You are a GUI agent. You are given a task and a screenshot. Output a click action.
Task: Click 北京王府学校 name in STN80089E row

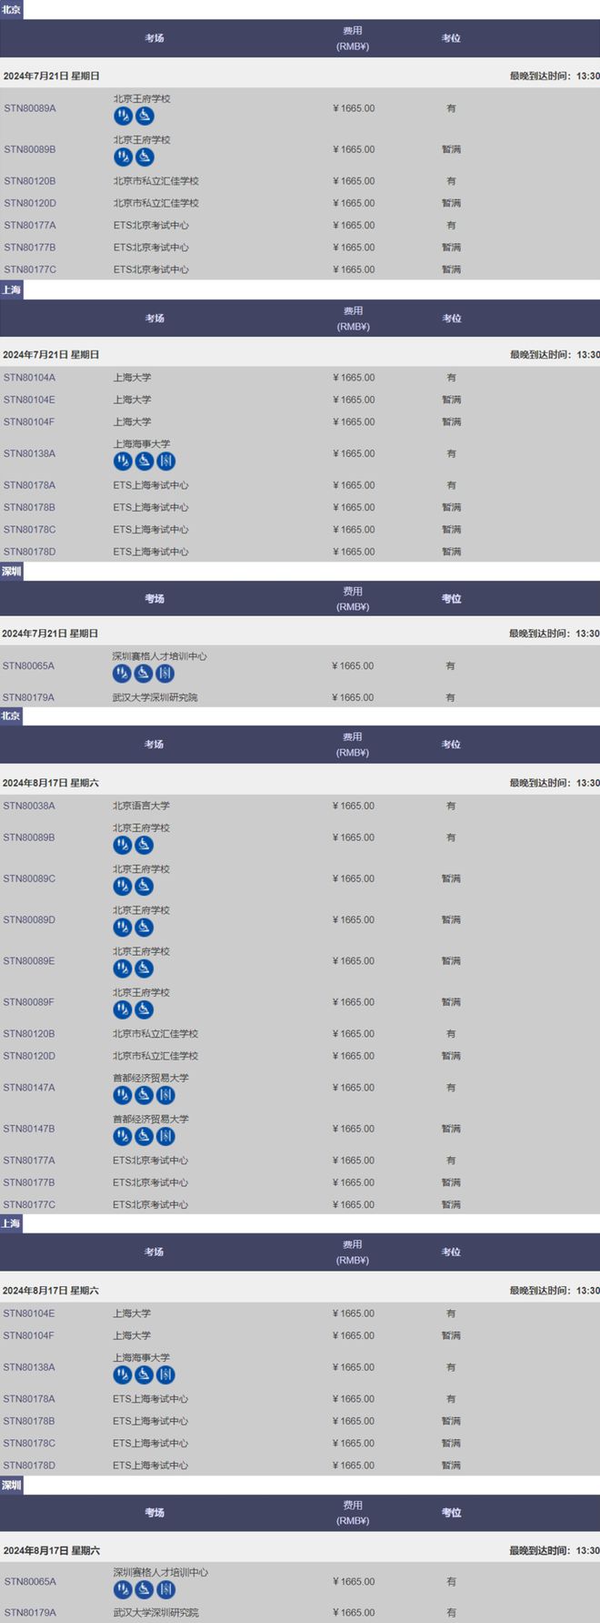(x=141, y=951)
